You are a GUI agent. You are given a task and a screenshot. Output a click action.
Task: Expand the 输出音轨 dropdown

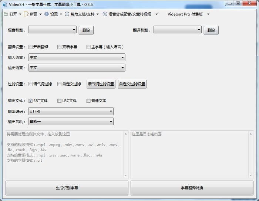click(71, 121)
